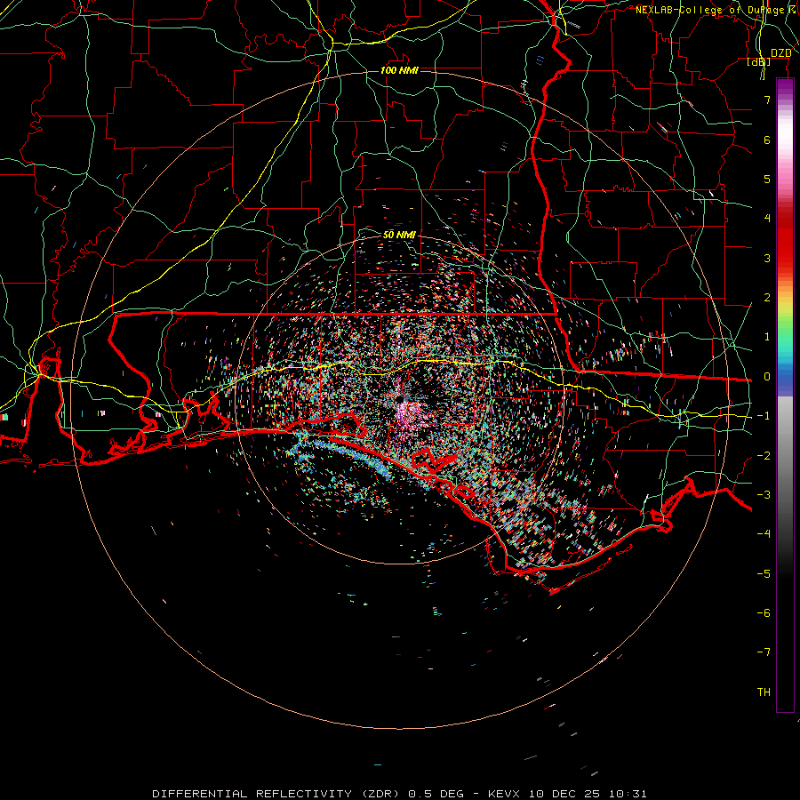Click the '3' value on color scale

tap(767, 258)
